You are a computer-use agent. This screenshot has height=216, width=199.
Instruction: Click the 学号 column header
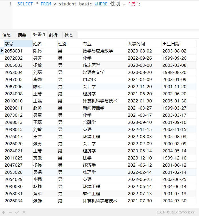click(x=18, y=44)
